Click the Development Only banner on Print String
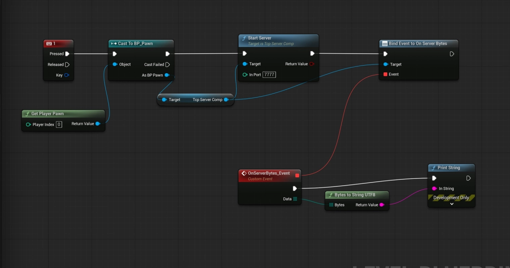The image size is (510, 268). pos(451,198)
